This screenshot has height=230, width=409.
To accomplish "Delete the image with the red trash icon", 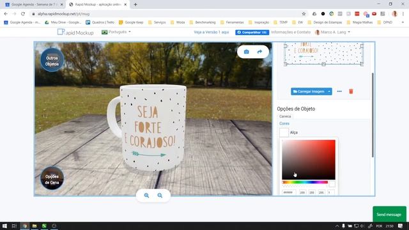I will (351, 91).
